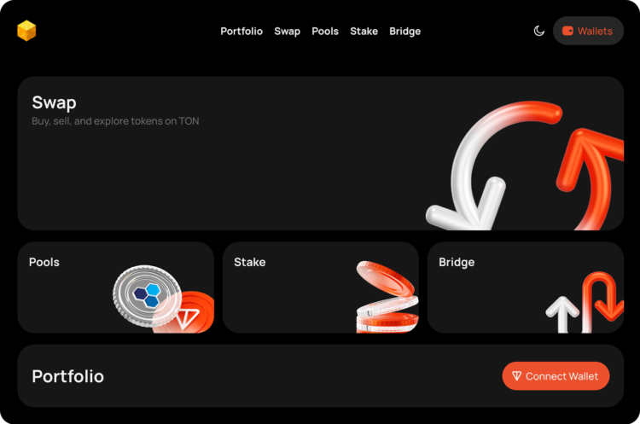This screenshot has height=424, width=640.
Task: Select Bridge in the navigation bar
Action: click(x=404, y=31)
